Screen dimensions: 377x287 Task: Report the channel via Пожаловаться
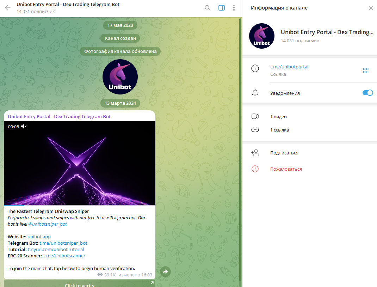click(x=286, y=169)
